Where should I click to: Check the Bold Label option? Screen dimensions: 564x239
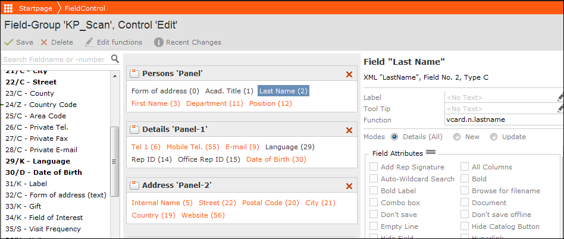374,190
